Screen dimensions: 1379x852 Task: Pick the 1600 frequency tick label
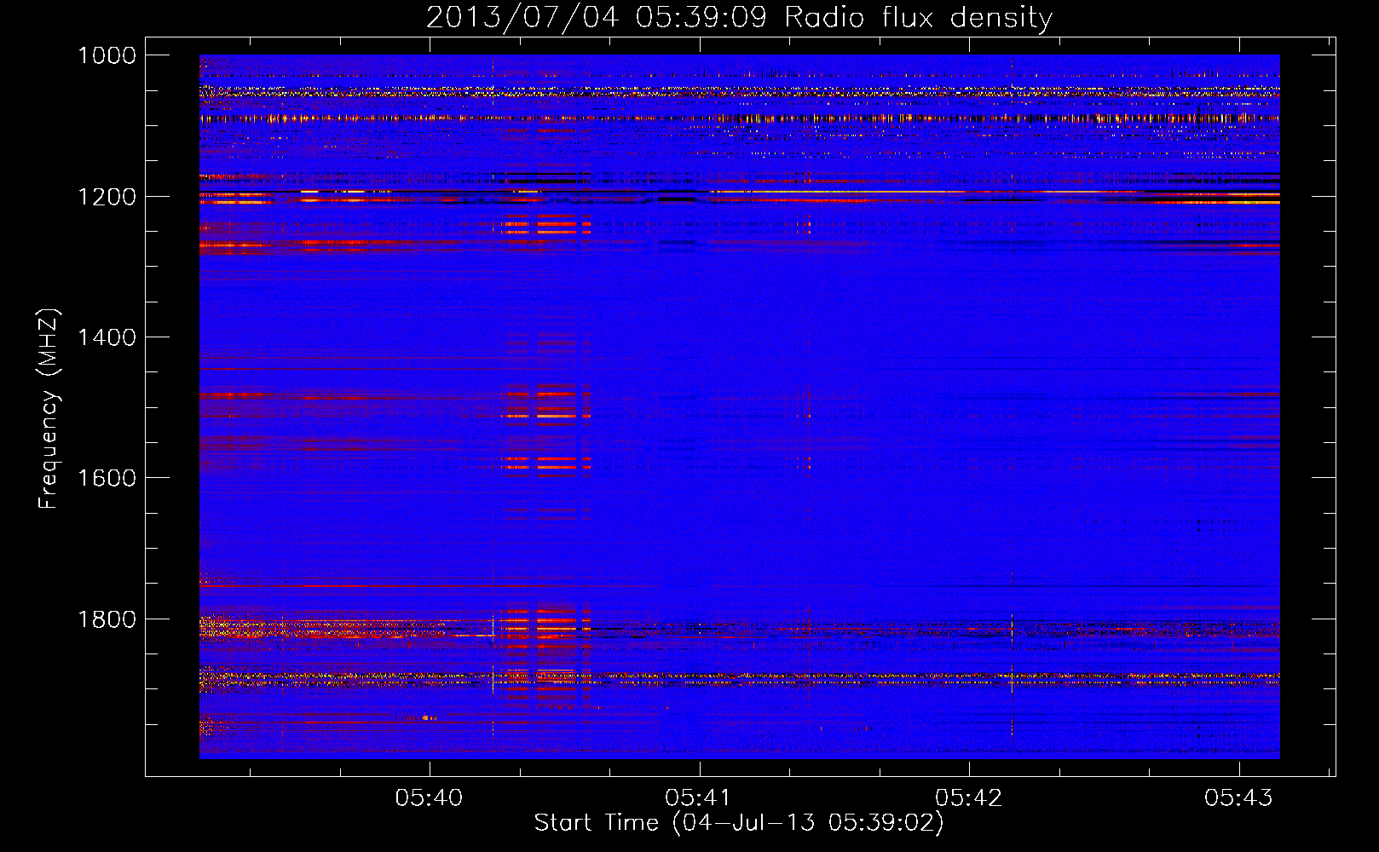click(x=107, y=478)
